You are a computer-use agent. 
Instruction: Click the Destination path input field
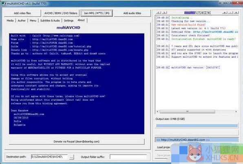(49, 157)
